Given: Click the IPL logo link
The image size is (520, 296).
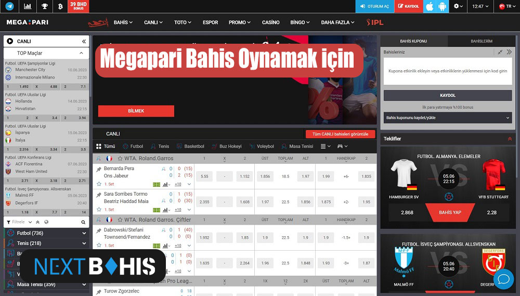Looking at the screenshot, I should coord(375,22).
